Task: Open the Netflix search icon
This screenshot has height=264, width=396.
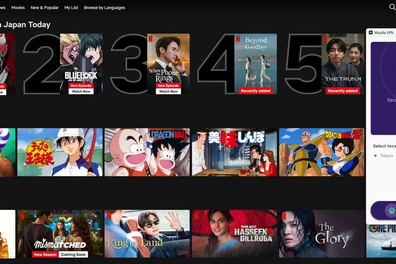Action: coord(392,7)
